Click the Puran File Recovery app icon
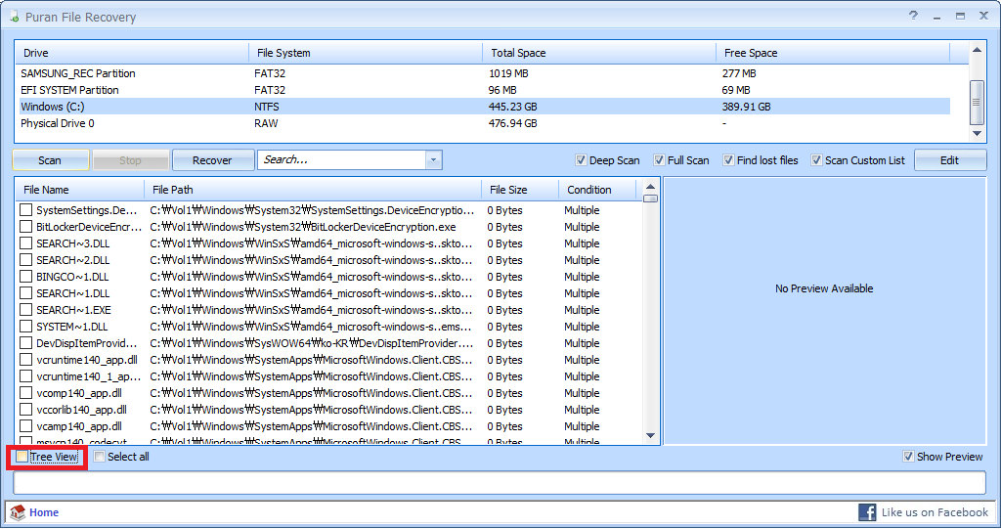The height and width of the screenshot is (529, 1001). [14, 17]
